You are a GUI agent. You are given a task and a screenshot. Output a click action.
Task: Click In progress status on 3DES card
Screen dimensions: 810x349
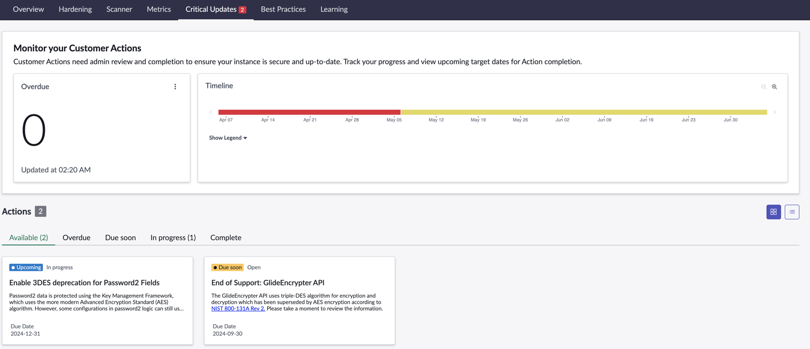click(60, 268)
